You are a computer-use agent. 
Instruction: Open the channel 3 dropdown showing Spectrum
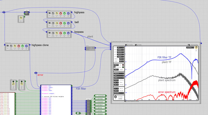[120, 52]
